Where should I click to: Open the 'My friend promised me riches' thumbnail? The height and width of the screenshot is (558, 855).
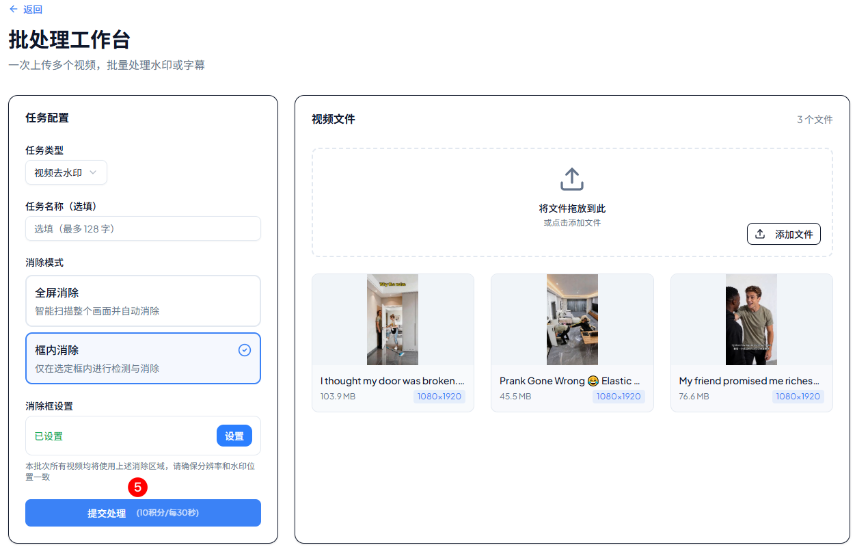[751, 319]
